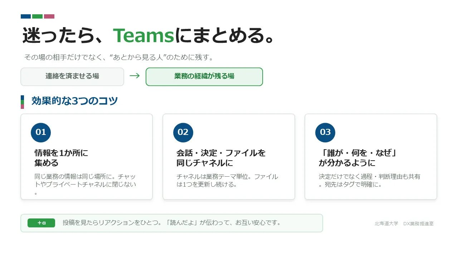Screen dimensions: 458x257
Task: Click the green square at top left
Action: [x=38, y=16]
